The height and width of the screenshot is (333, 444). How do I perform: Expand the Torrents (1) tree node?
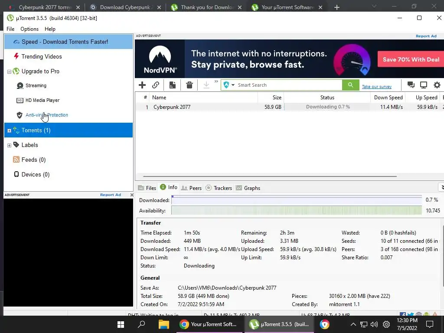[9, 131]
